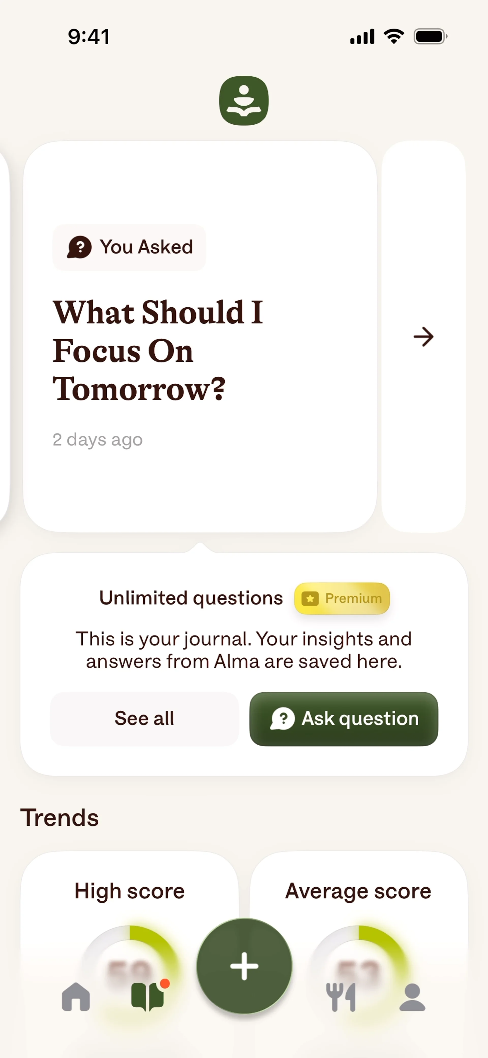Click the Premium badge
488x1058 pixels.
[x=342, y=598]
